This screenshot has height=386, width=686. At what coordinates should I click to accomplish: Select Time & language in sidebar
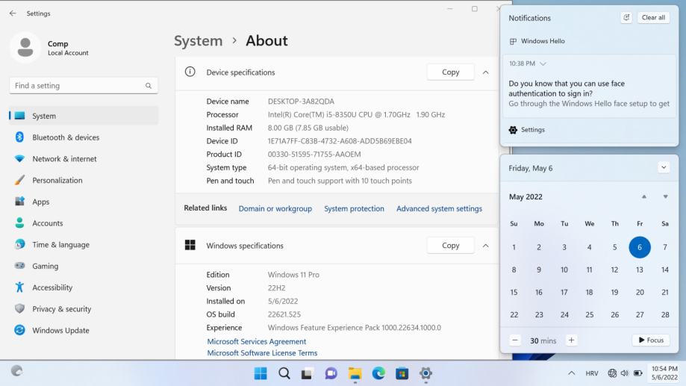coord(60,245)
